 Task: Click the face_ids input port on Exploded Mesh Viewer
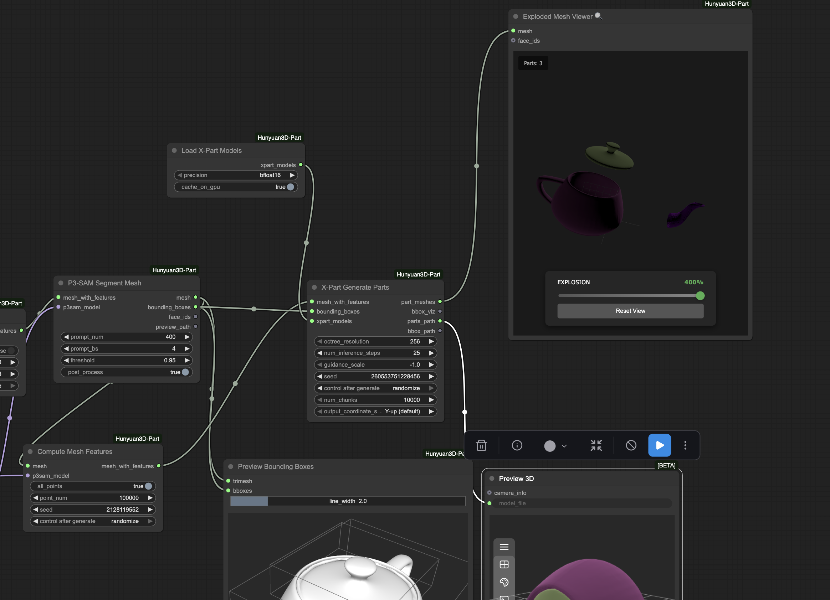(x=513, y=41)
